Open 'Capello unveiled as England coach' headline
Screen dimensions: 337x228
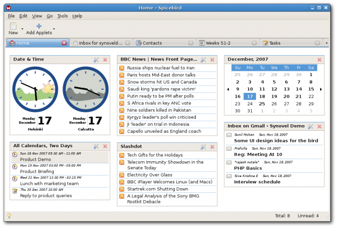pos(164,131)
